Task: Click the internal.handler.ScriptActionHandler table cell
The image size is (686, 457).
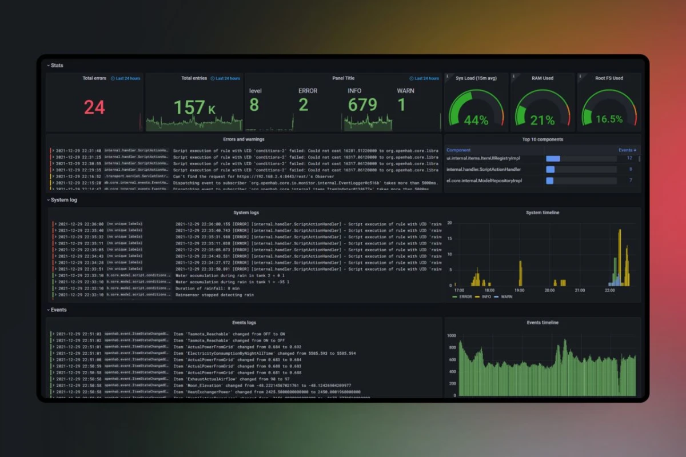Action: 484,169
